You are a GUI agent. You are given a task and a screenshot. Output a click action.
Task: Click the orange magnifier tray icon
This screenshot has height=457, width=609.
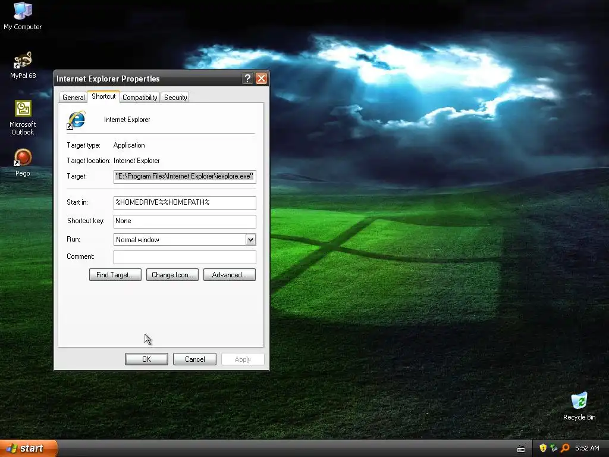point(565,448)
